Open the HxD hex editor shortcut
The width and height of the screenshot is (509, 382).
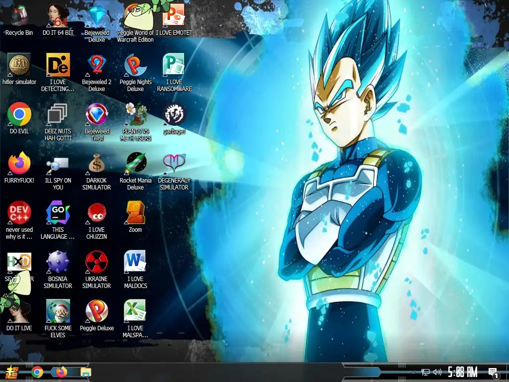[19, 262]
